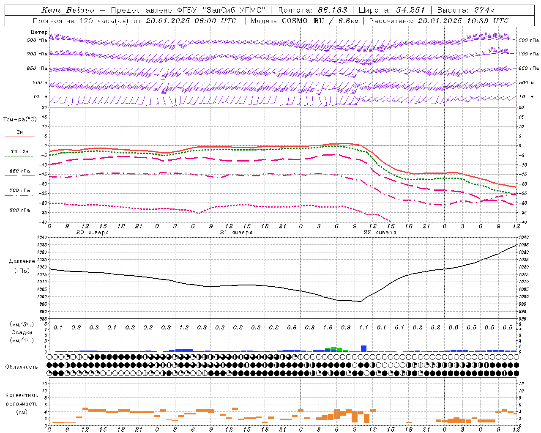The width and height of the screenshot is (541, 433).
Task: Click the '10 м' wind level label on the left
Action: (41, 96)
